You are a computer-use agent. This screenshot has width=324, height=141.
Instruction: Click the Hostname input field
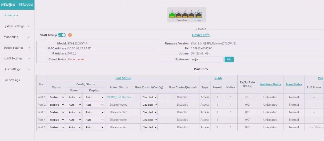(207, 59)
